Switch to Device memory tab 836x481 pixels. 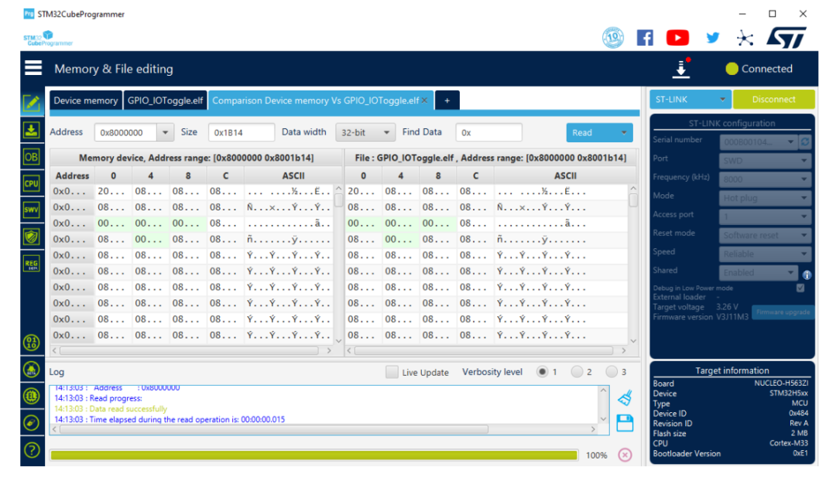click(x=85, y=100)
